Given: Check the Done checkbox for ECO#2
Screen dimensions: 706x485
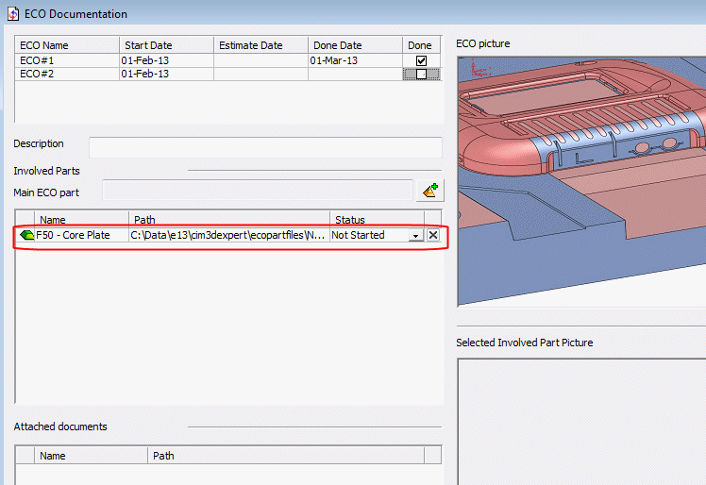Looking at the screenshot, I should tap(422, 74).
